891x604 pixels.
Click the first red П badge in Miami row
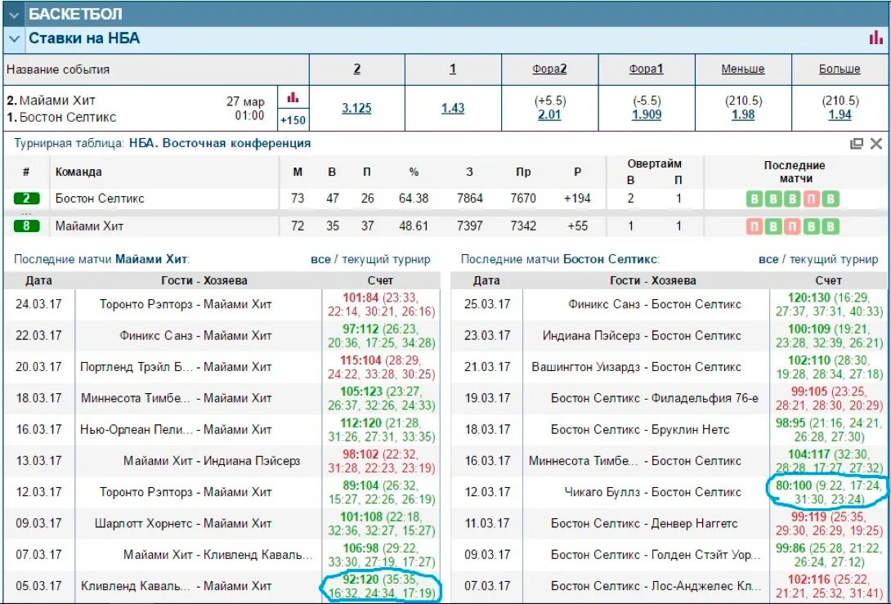pyautogui.click(x=754, y=226)
